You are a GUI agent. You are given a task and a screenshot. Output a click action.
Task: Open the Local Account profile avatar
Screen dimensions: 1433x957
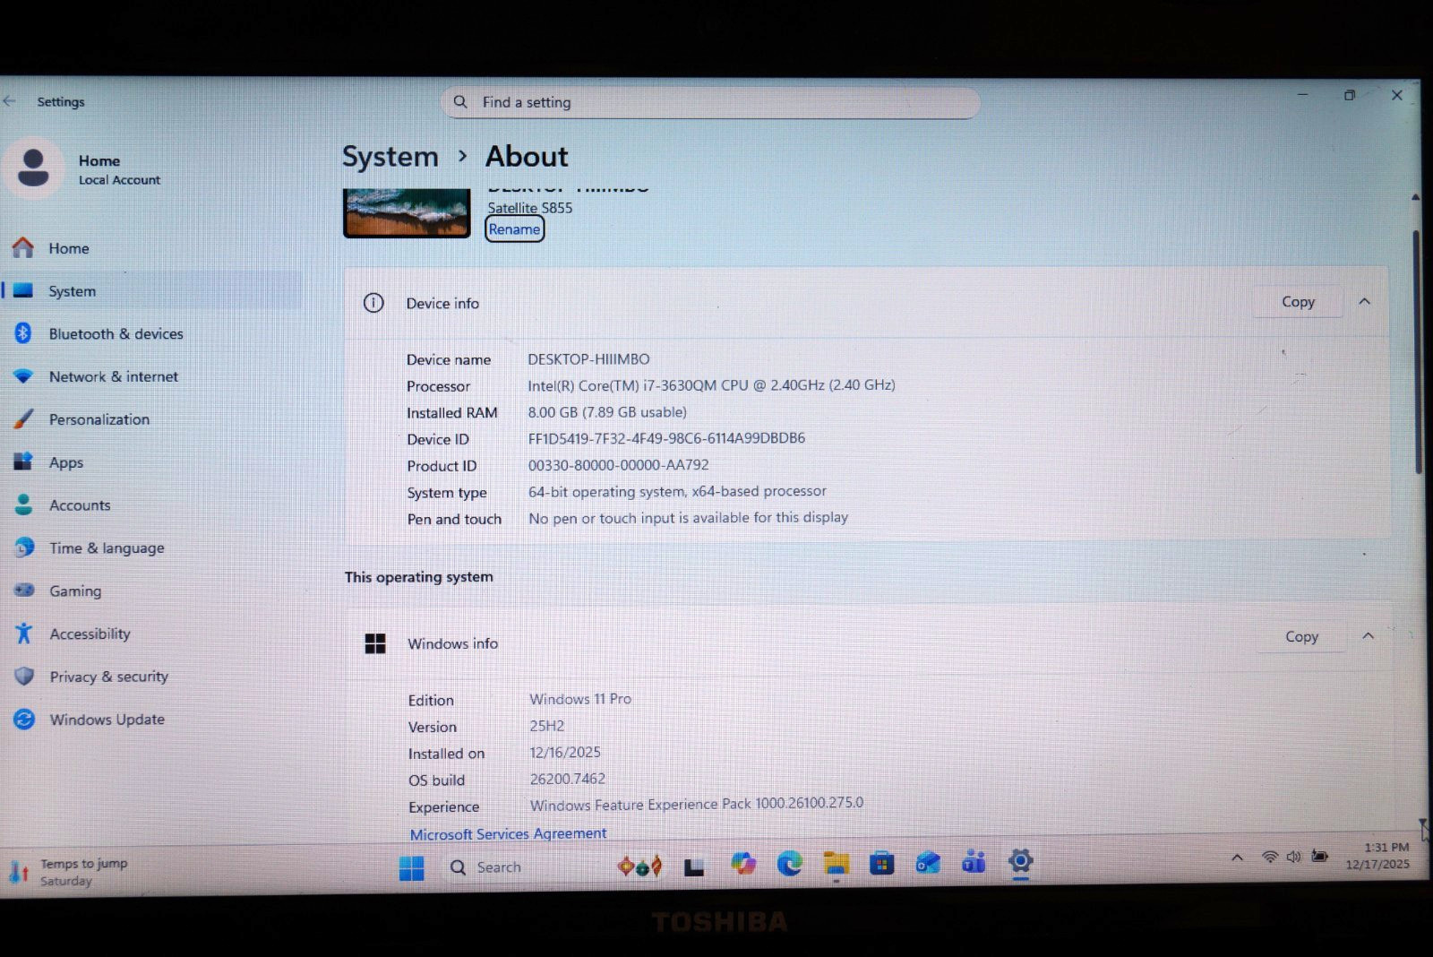pyautogui.click(x=33, y=168)
